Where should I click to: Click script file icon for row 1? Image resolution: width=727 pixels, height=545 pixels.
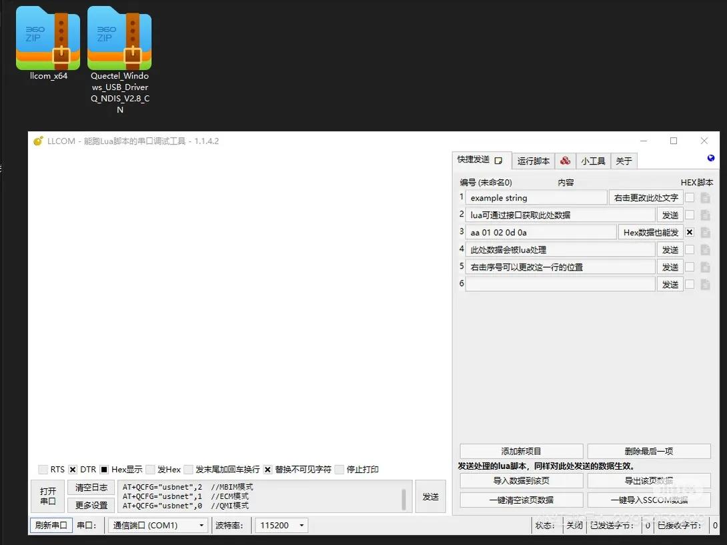coord(705,198)
